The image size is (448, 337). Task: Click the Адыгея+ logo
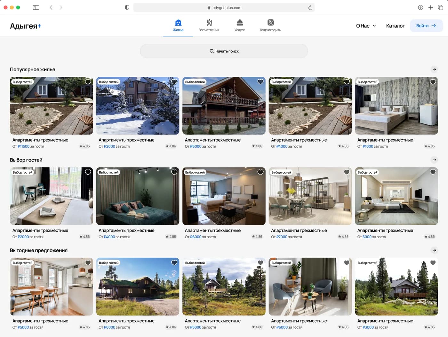coord(26,26)
